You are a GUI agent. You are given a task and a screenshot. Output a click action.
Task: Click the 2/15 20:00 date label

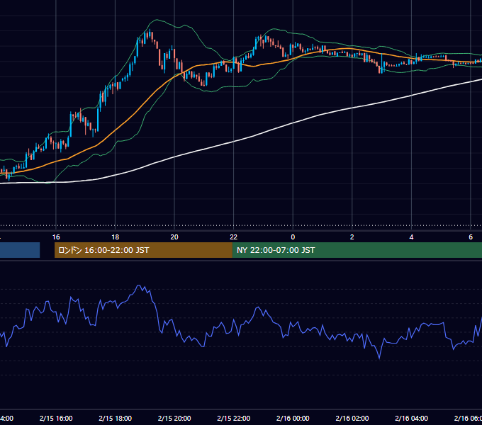click(x=174, y=418)
